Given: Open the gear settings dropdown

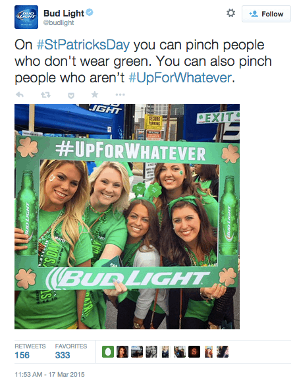Looking at the screenshot, I should (x=230, y=13).
